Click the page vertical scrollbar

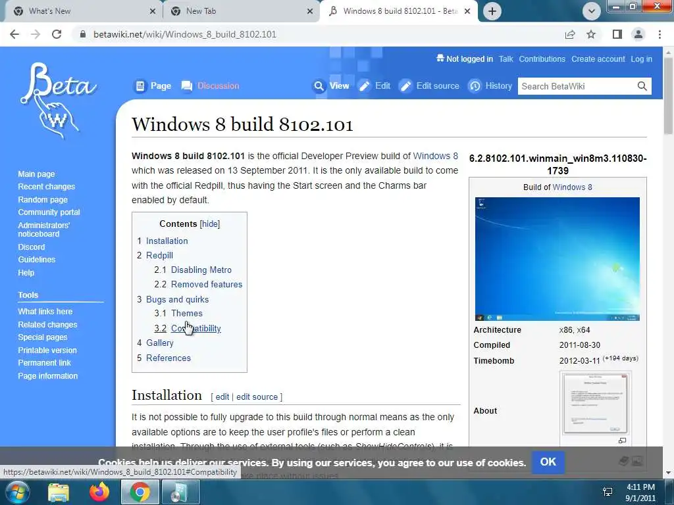coord(669,97)
